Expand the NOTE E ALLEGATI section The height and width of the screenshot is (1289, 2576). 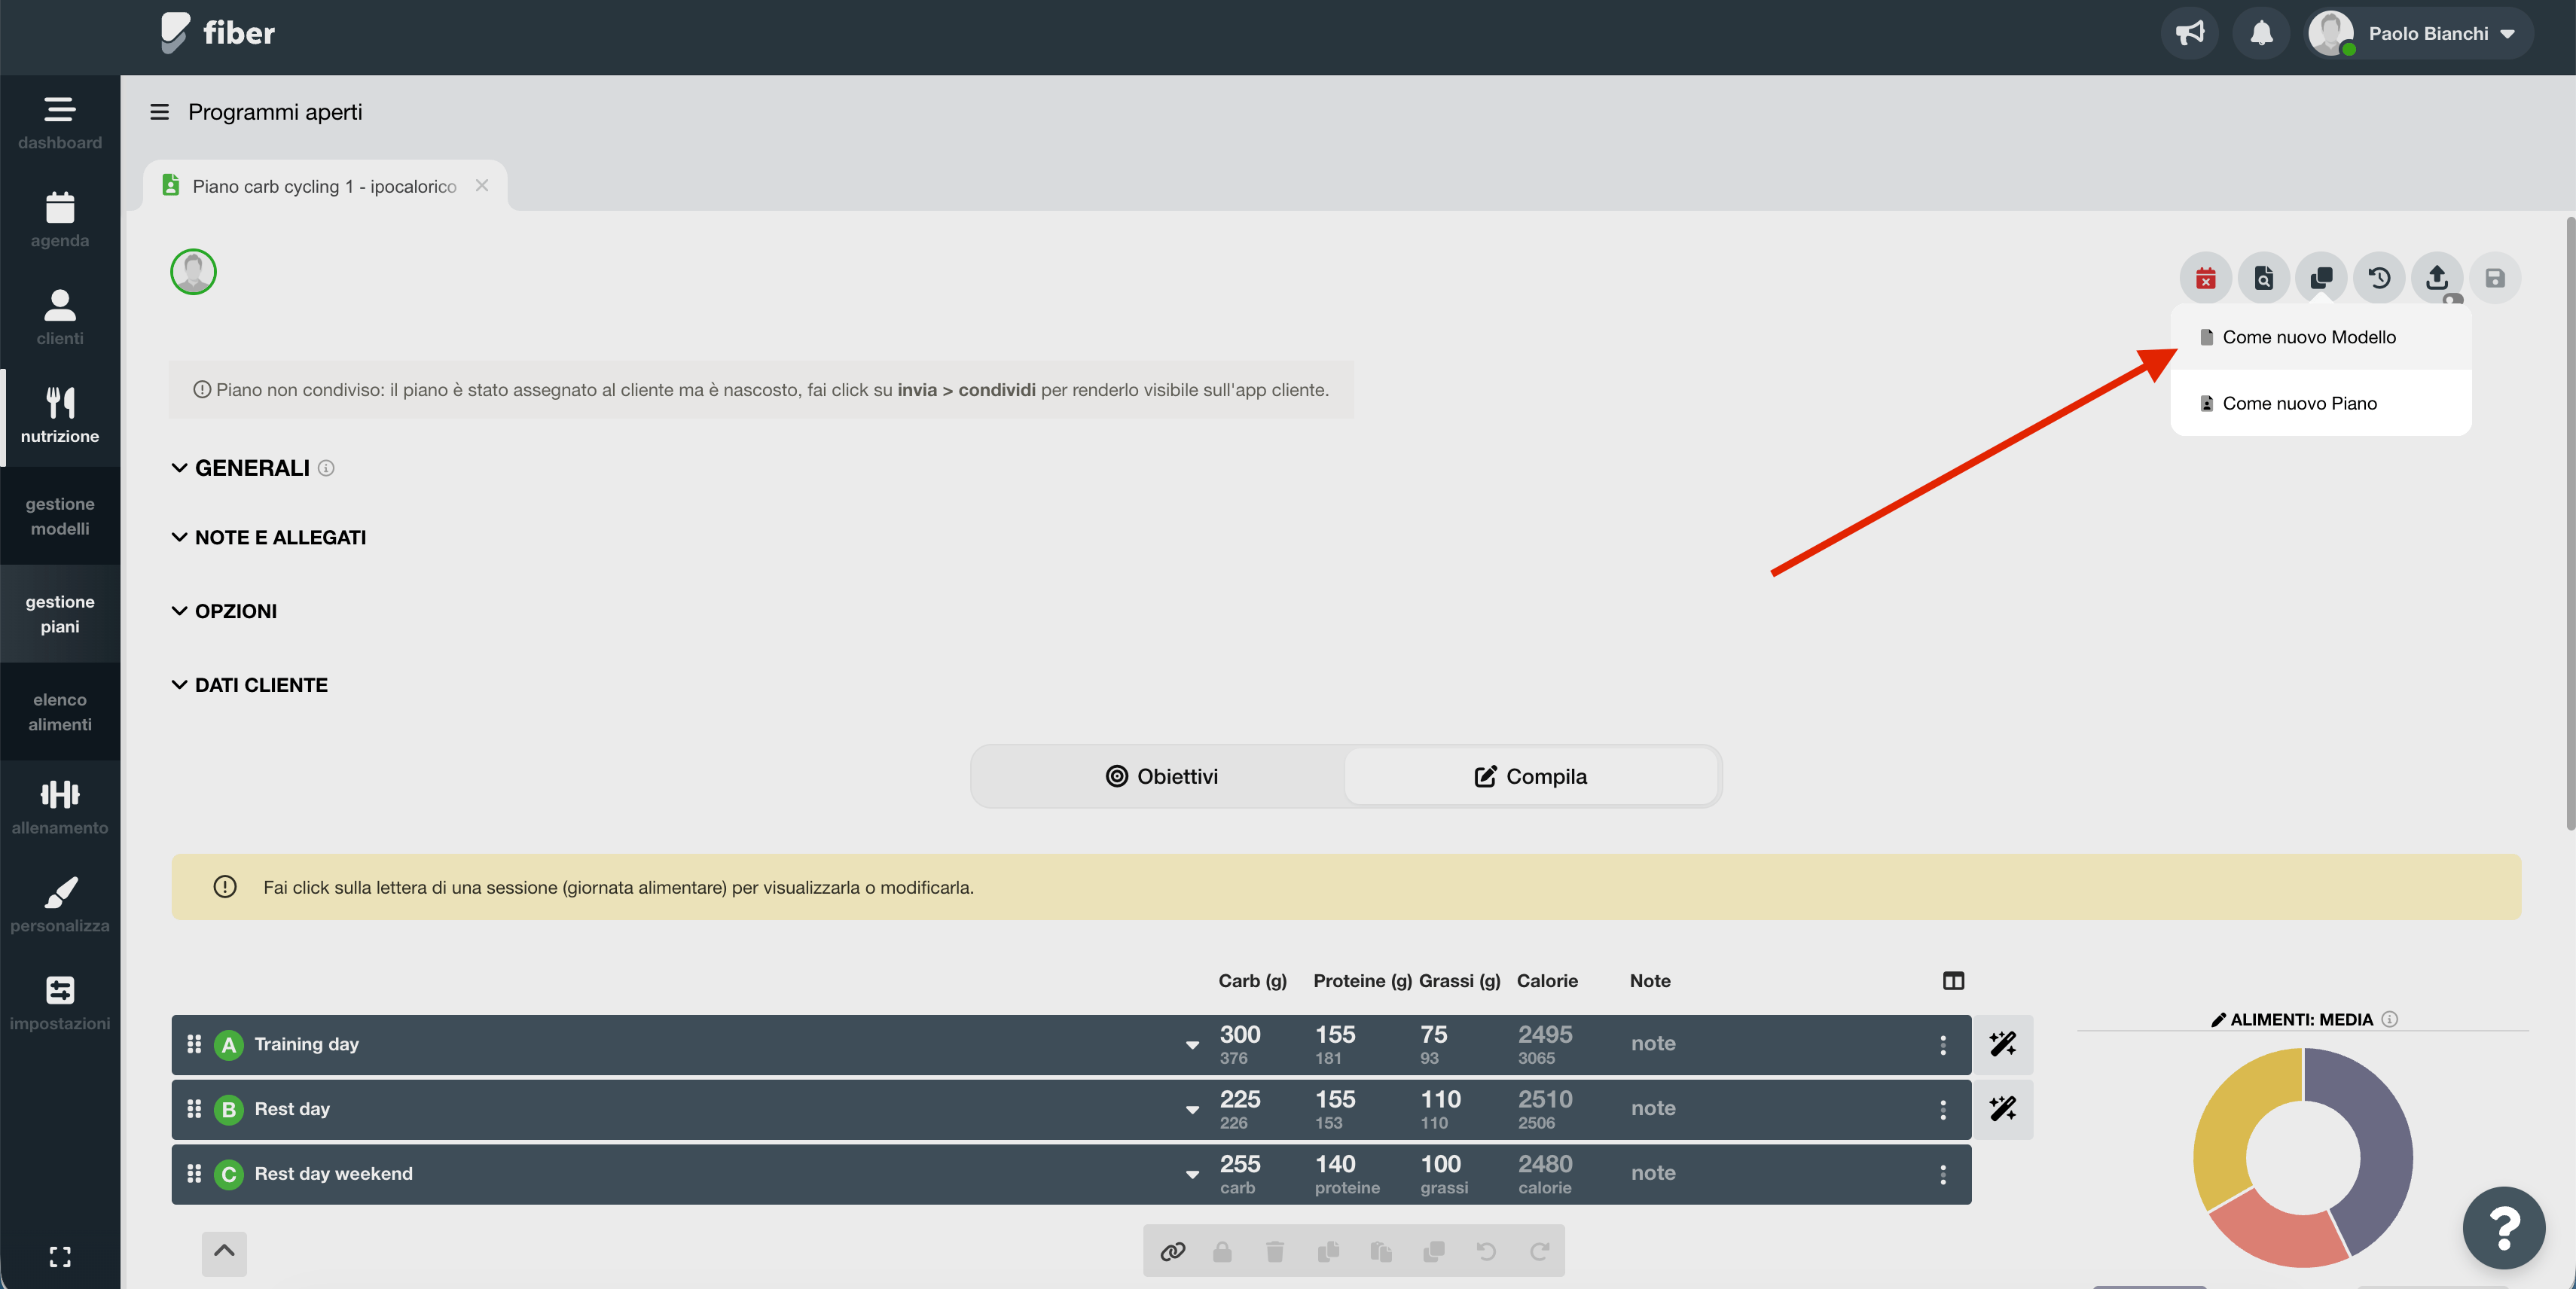268,538
